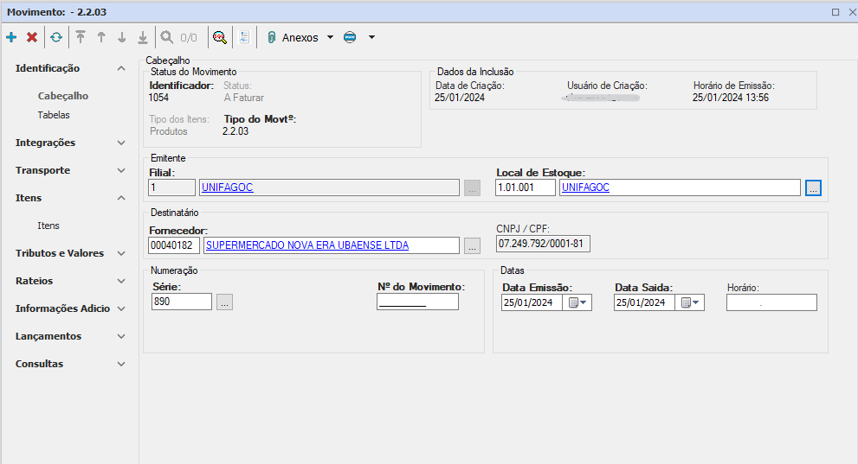Go to first record arrow icon
Viewport: 858px width, 464px height.
coord(81,37)
